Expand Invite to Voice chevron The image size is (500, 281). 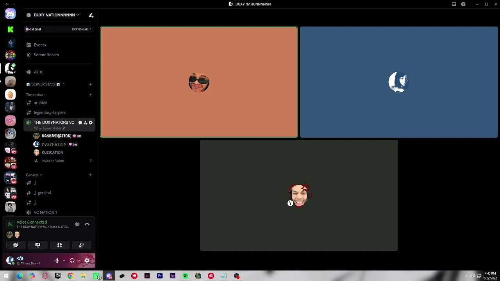point(91,161)
